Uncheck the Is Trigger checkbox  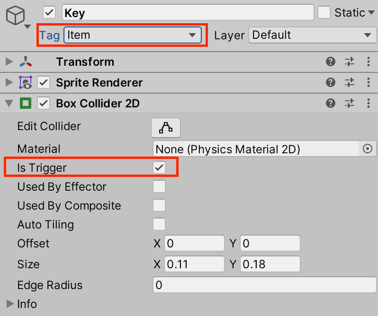(159, 167)
